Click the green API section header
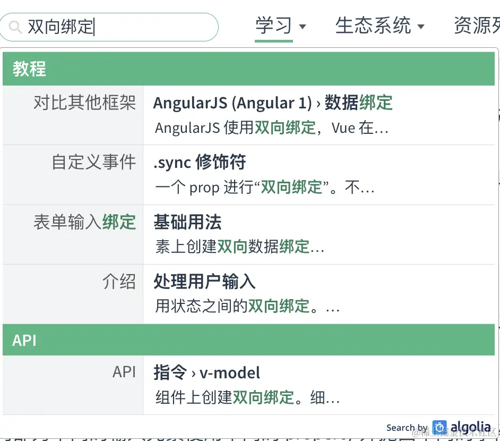This screenshot has width=500, height=441. 248,340
